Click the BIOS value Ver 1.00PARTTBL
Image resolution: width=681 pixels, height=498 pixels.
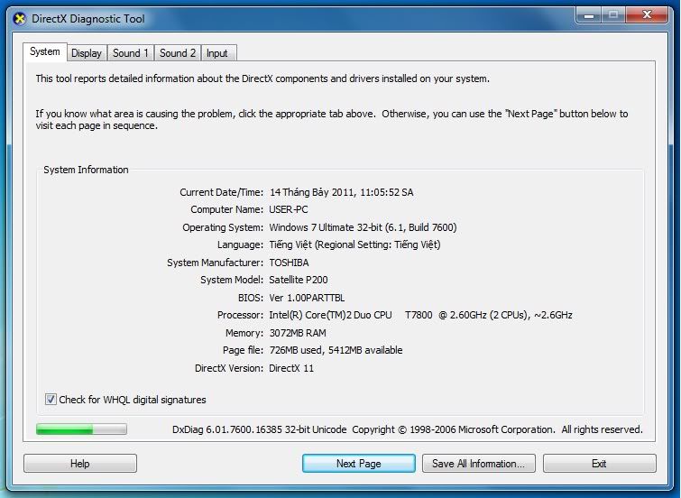click(307, 298)
